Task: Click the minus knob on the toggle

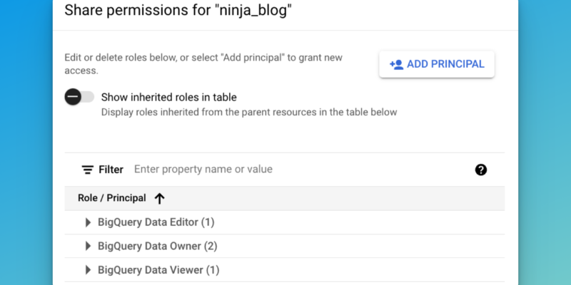Action: [74, 97]
